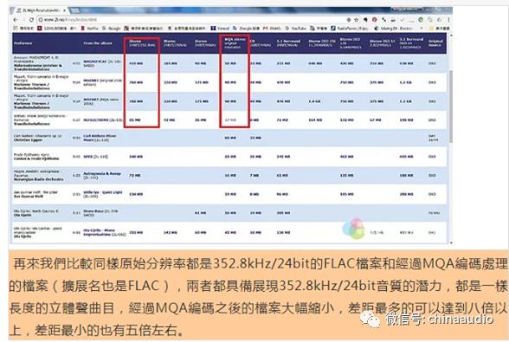Go back with the browser back arrow

pyautogui.click(x=16, y=20)
